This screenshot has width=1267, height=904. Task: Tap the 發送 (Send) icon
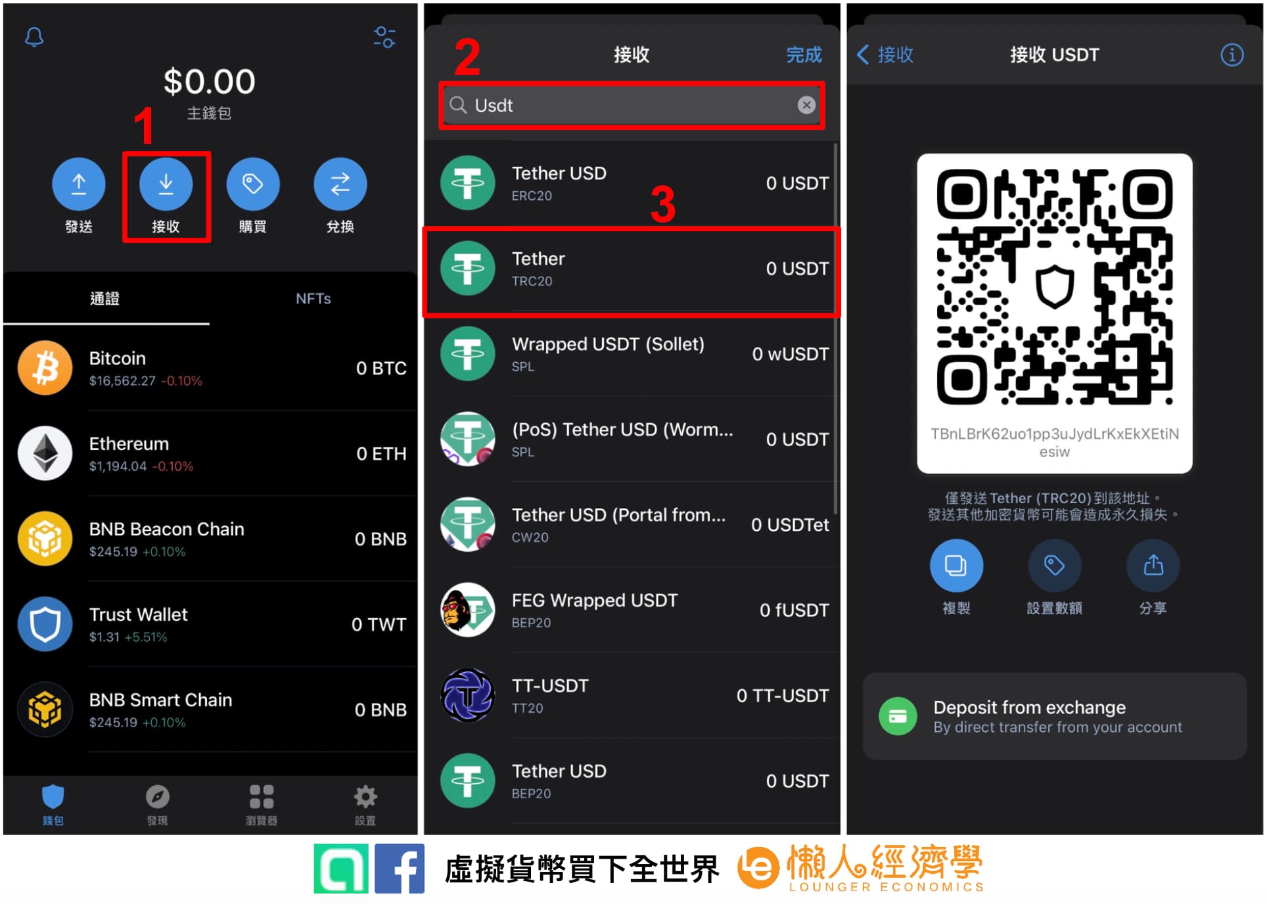(74, 186)
